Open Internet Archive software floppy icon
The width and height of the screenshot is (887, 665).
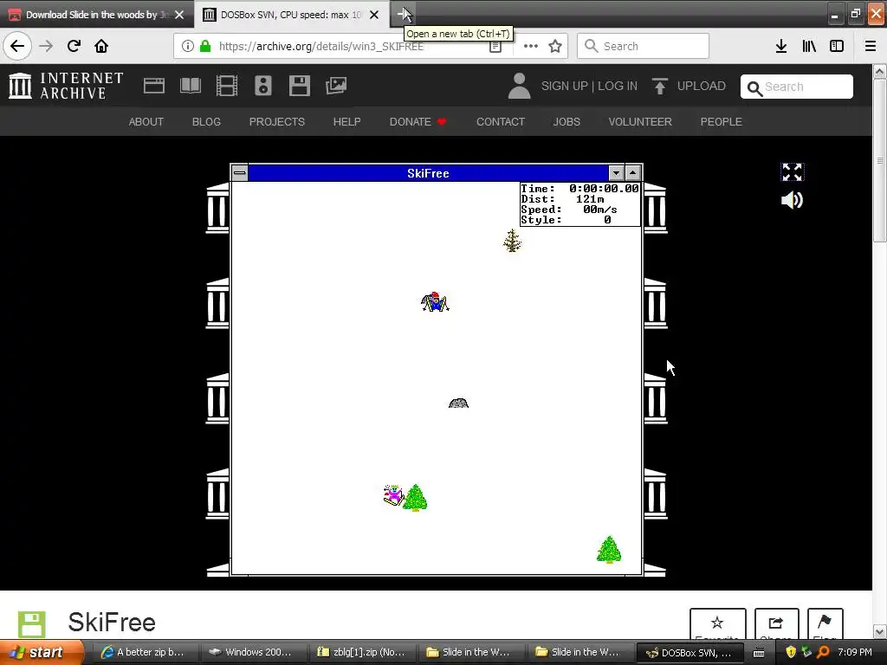299,86
